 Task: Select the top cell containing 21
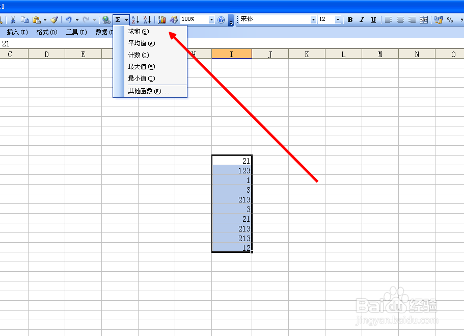[x=232, y=160]
